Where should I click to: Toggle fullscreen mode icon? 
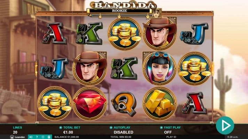click(x=43, y=137)
